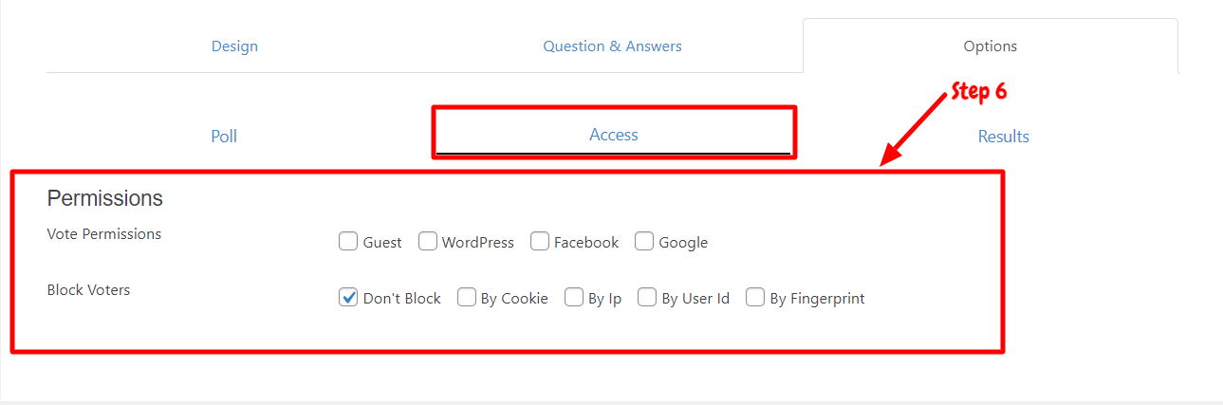Tick the WordPress vote permission checkbox

pos(427,241)
